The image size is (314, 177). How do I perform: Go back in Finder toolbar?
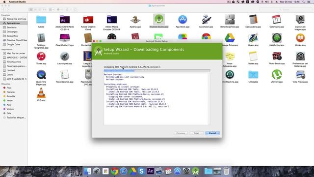pos(3,9)
